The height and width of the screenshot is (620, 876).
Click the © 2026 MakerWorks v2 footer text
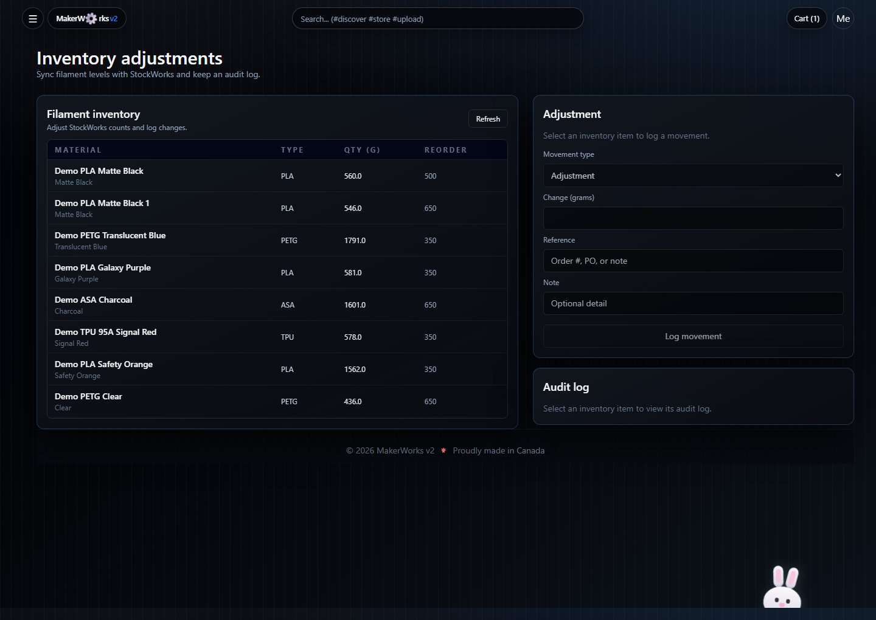(x=390, y=450)
